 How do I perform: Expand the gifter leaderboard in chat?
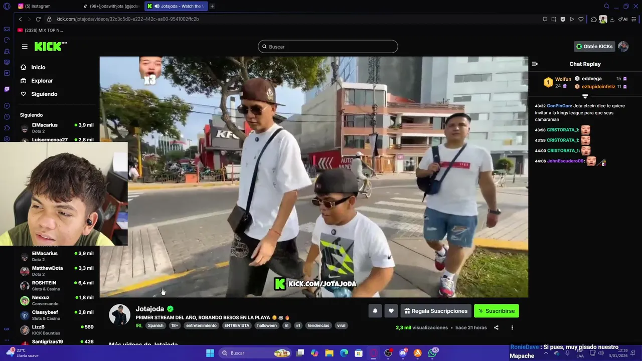tap(585, 96)
